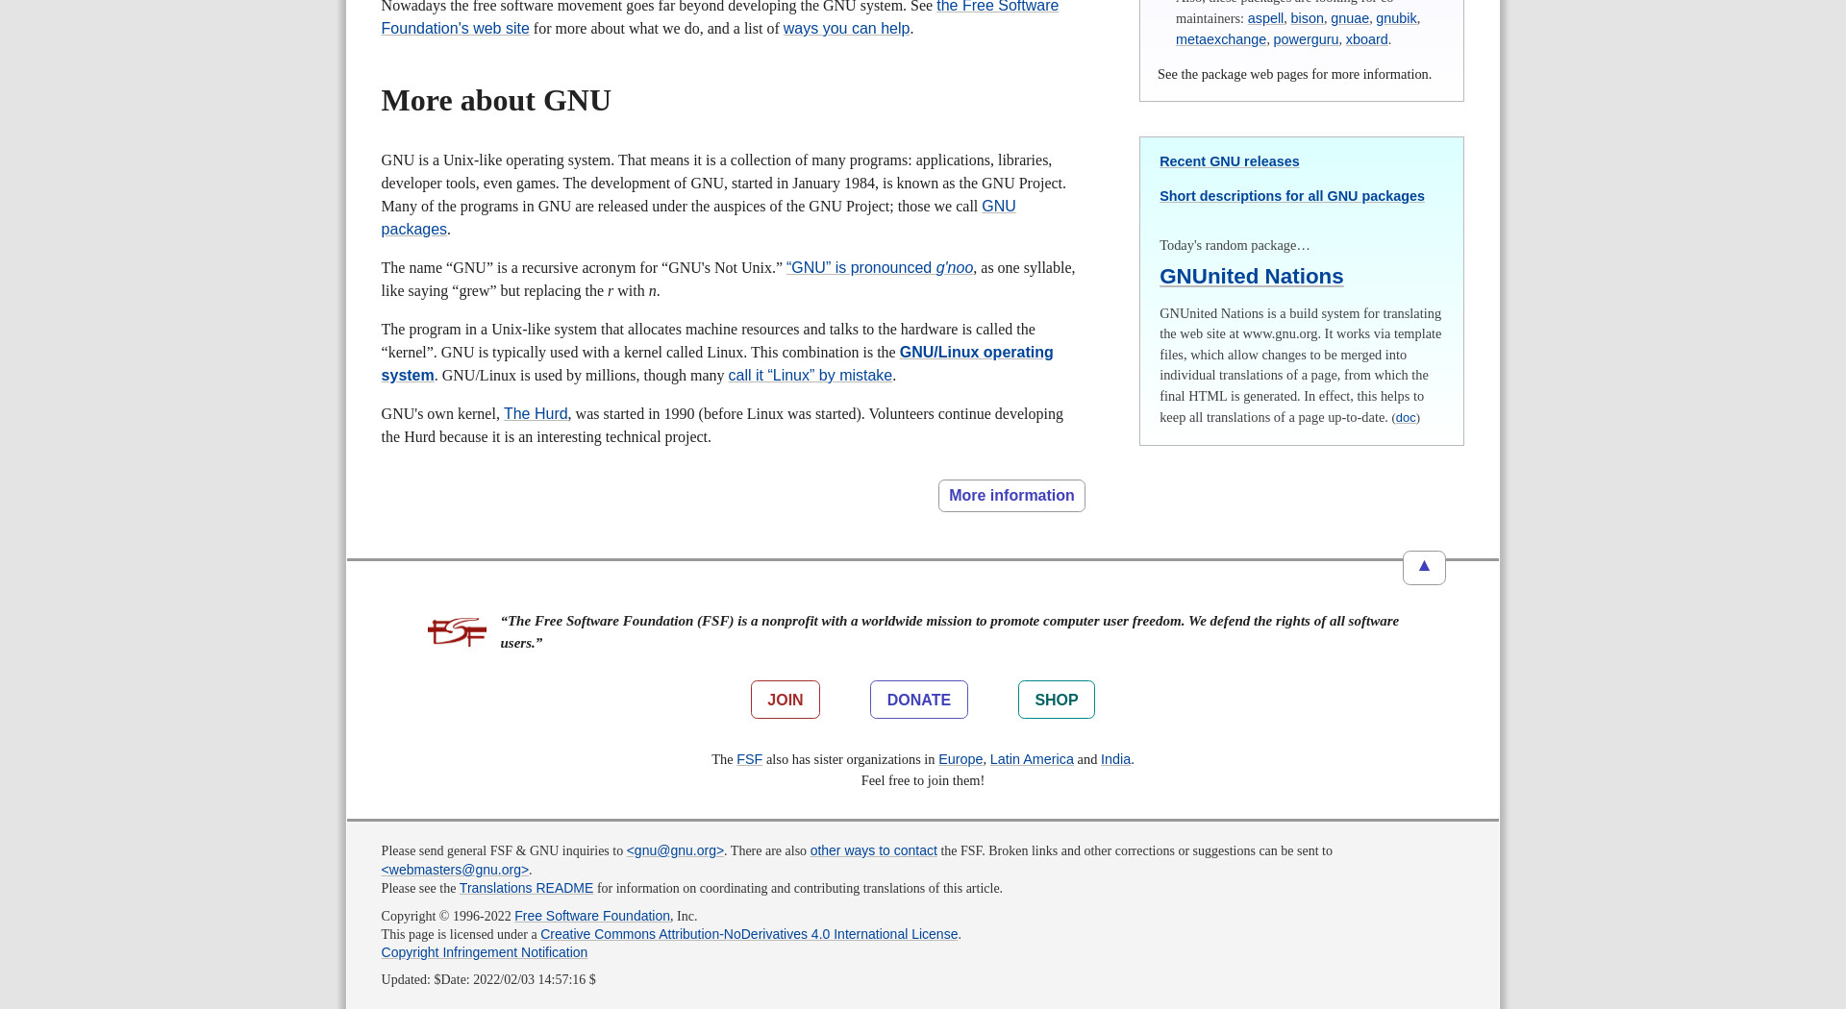Open the metaexchange package link
The height and width of the screenshot is (1009, 1846).
pyautogui.click(x=1221, y=39)
